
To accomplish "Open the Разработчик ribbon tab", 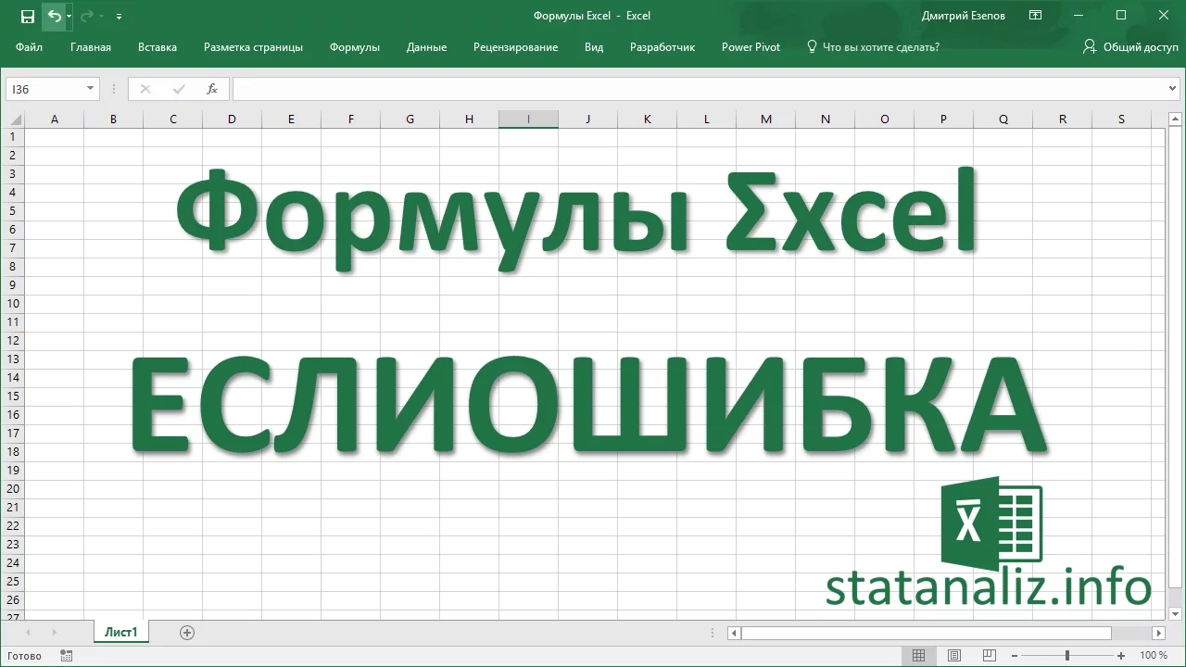I will [x=662, y=47].
